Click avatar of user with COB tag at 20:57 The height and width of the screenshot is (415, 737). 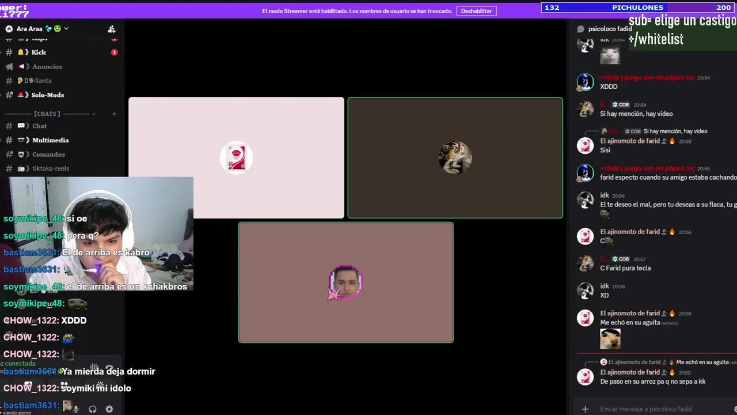point(586,263)
